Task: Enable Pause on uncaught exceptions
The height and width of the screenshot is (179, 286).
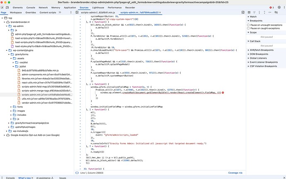Action: point(248,25)
